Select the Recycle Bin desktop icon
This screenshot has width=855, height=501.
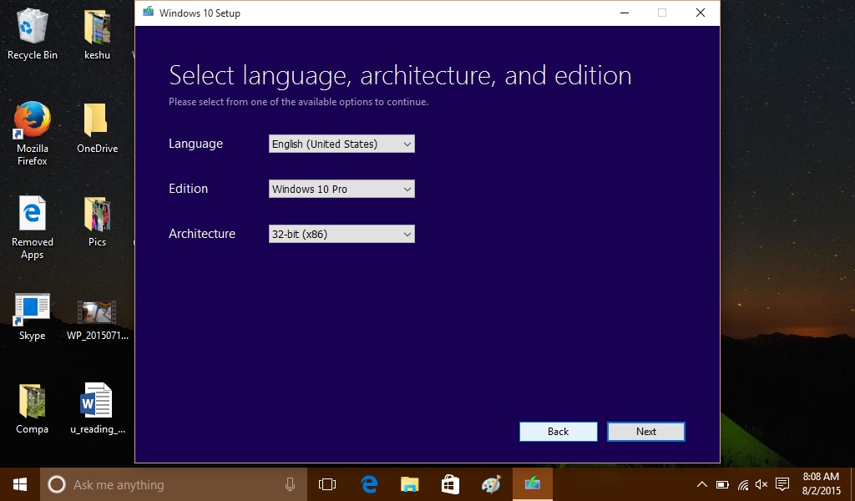[33, 34]
